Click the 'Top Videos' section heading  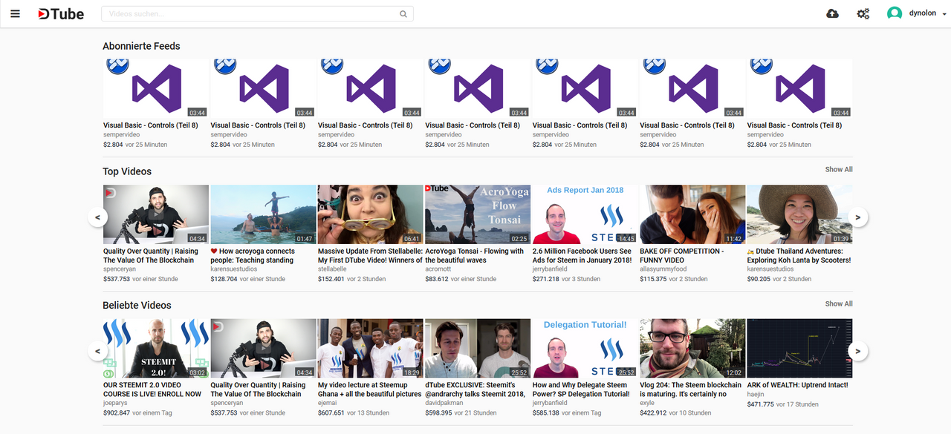127,171
